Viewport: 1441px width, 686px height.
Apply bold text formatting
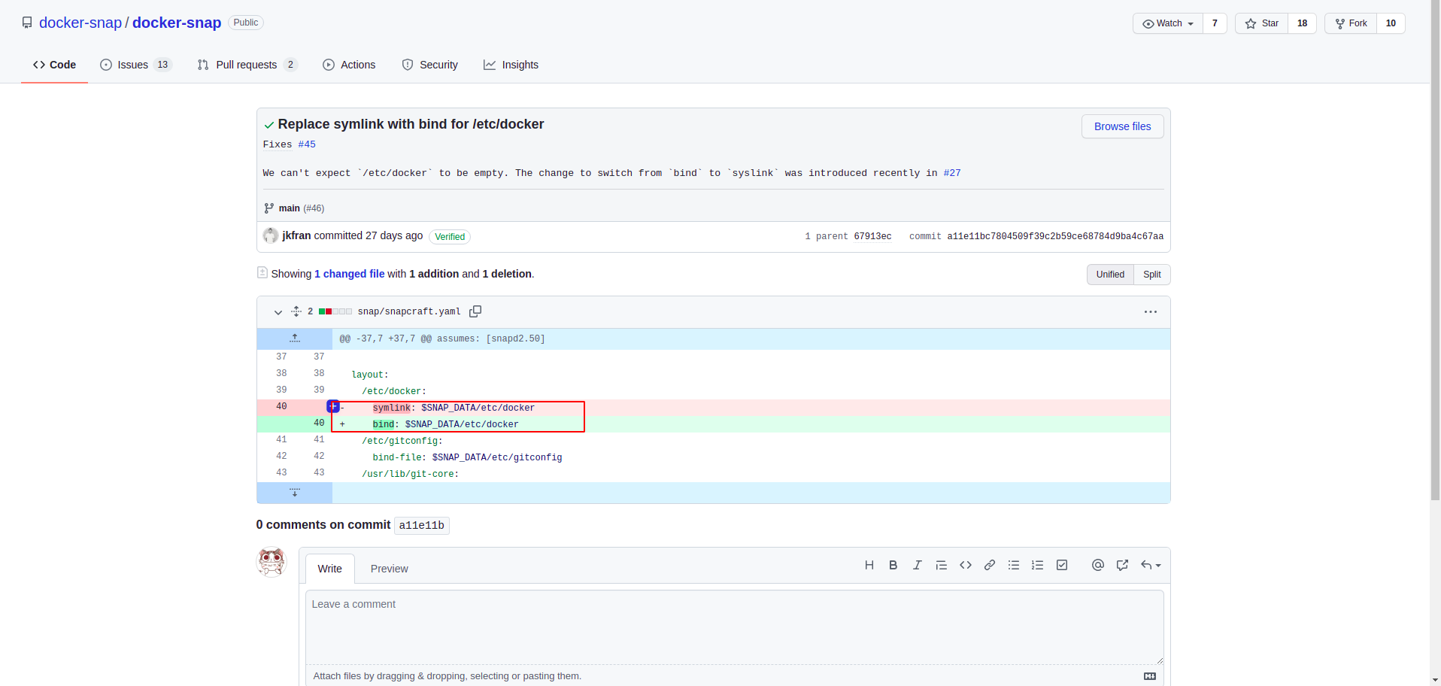(x=893, y=565)
